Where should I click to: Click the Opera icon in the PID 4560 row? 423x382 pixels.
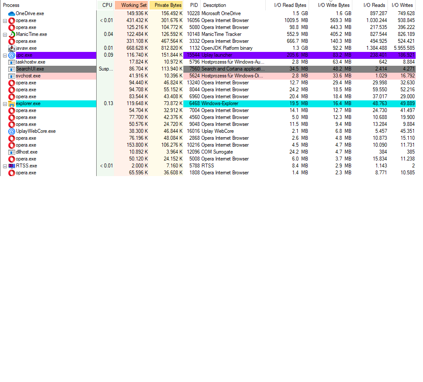[x=12, y=117]
